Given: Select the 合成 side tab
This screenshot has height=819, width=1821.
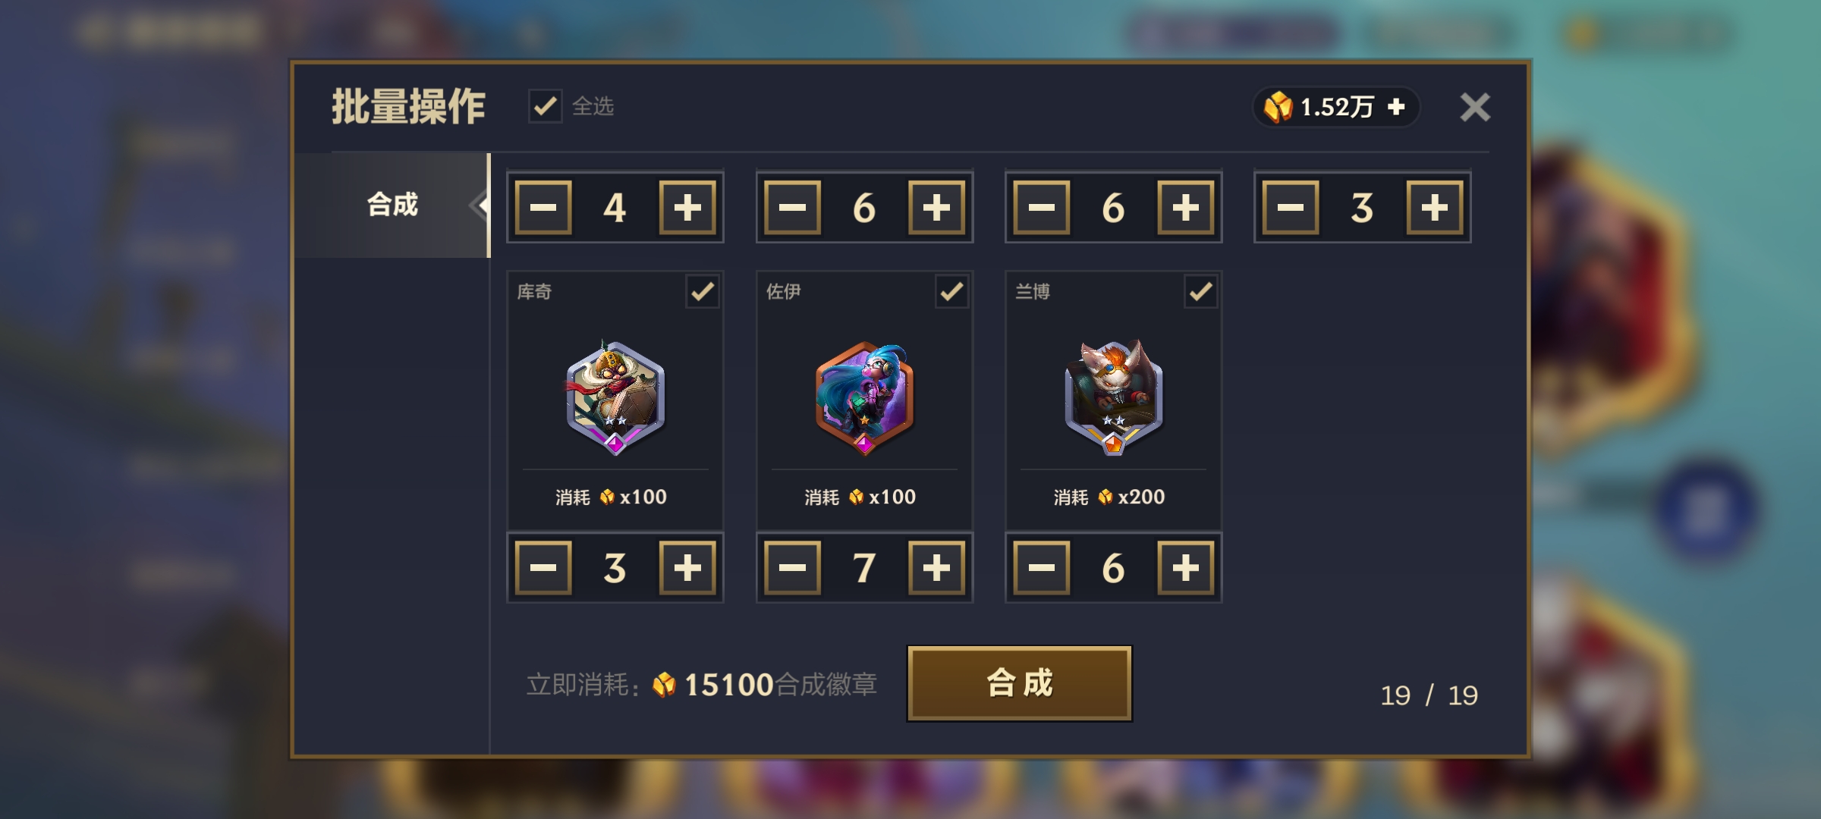Looking at the screenshot, I should pyautogui.click(x=392, y=205).
